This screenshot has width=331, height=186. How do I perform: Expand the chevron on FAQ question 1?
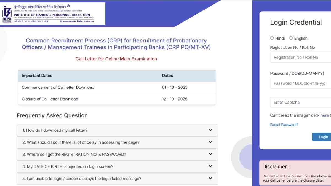point(210,130)
